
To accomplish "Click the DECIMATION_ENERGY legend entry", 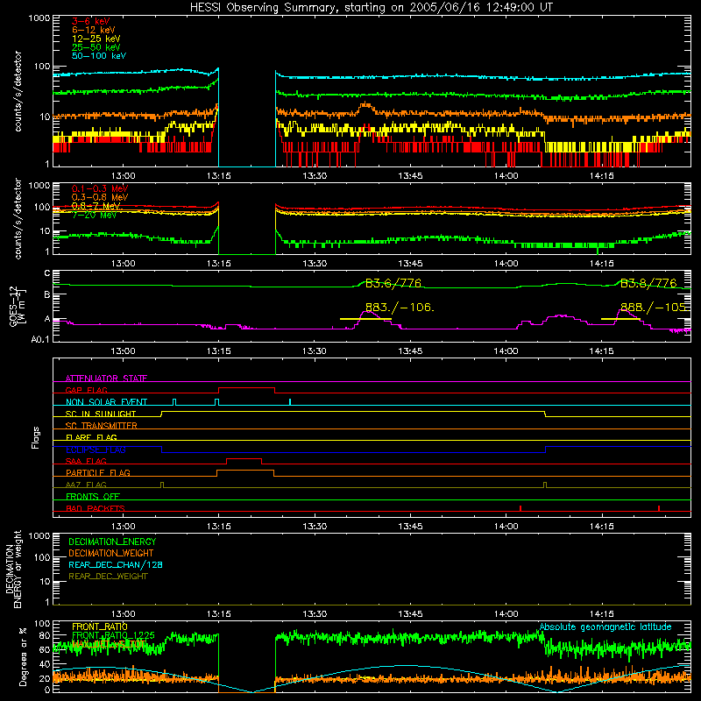I will click(112, 542).
